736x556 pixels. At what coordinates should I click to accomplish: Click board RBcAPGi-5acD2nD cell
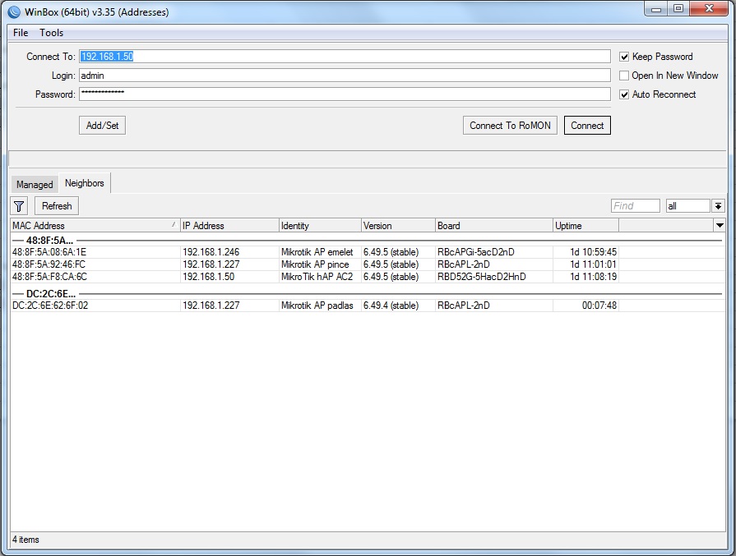[x=476, y=252]
